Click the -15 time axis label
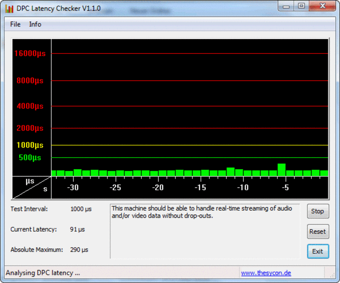Viewport: 340px width, 283px height. coord(200,188)
